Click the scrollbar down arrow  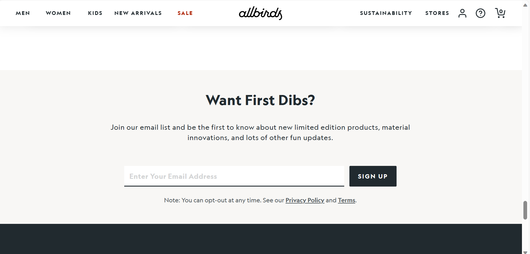[x=525, y=252]
